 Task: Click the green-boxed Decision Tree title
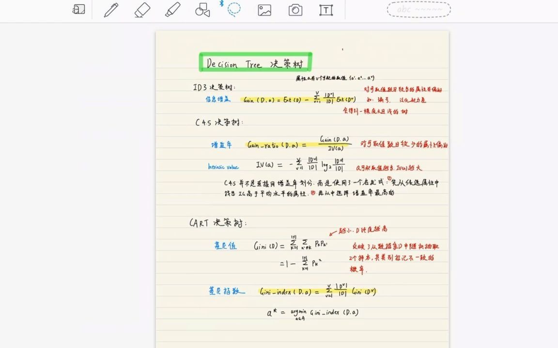tap(255, 62)
